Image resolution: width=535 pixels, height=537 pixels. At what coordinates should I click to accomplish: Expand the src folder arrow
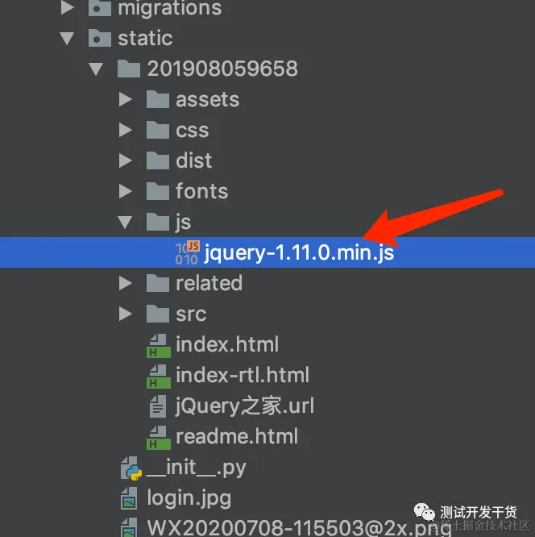pyautogui.click(x=126, y=314)
